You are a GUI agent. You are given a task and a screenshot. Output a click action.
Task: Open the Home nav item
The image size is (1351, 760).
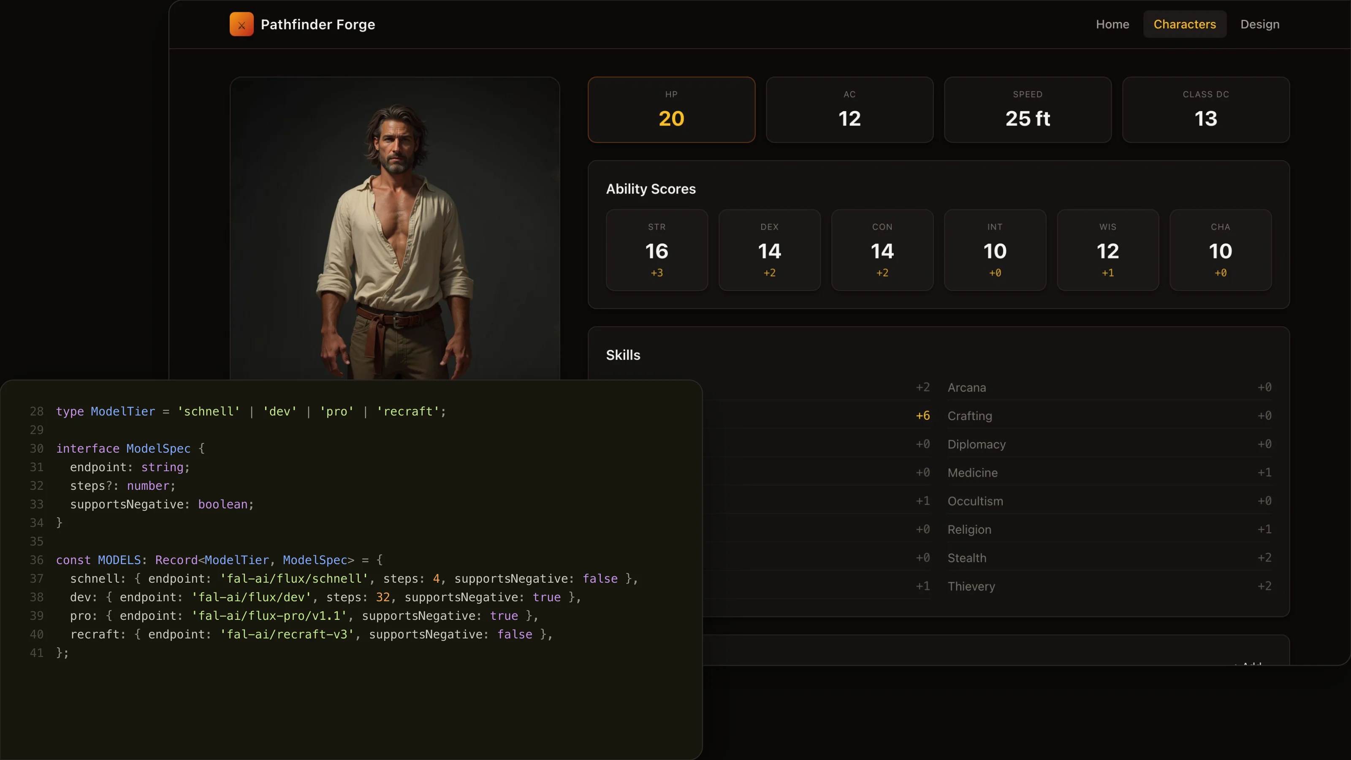[1112, 24]
